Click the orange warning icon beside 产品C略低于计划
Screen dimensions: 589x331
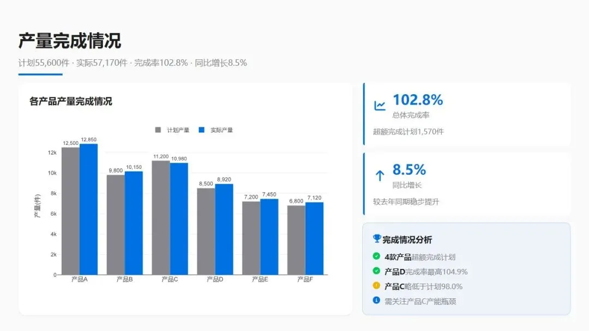[x=376, y=285]
